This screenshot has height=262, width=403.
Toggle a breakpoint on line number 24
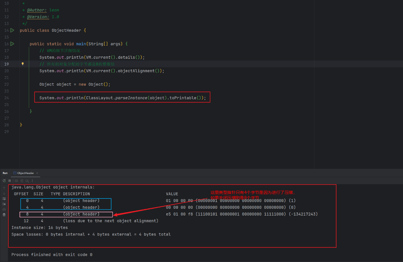click(x=6, y=98)
